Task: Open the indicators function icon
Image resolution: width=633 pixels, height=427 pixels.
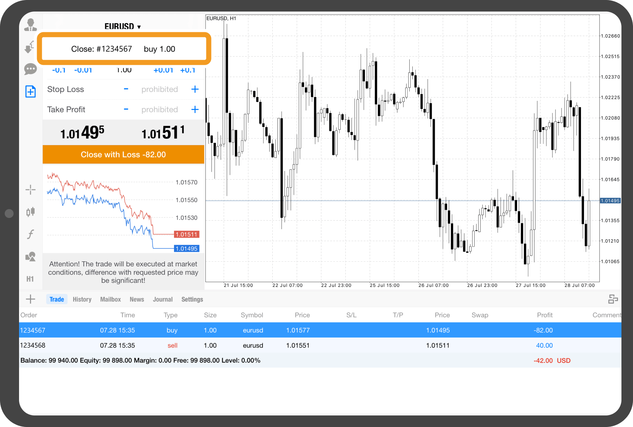Action: (x=31, y=234)
